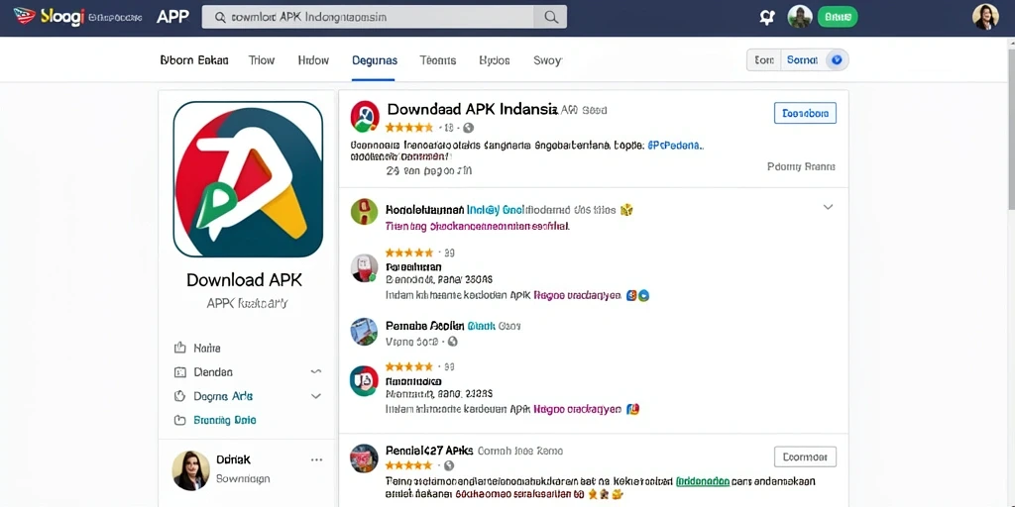
Task: Open the user profile avatar at far right
Action: pyautogui.click(x=985, y=17)
